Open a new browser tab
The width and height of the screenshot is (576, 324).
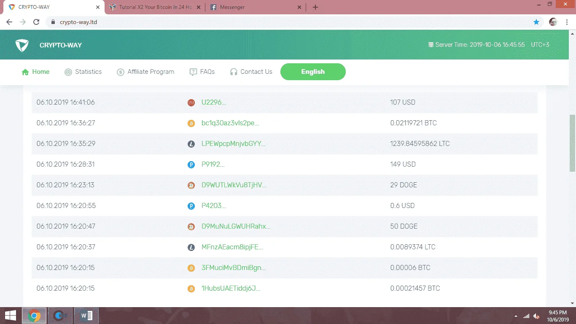point(315,7)
